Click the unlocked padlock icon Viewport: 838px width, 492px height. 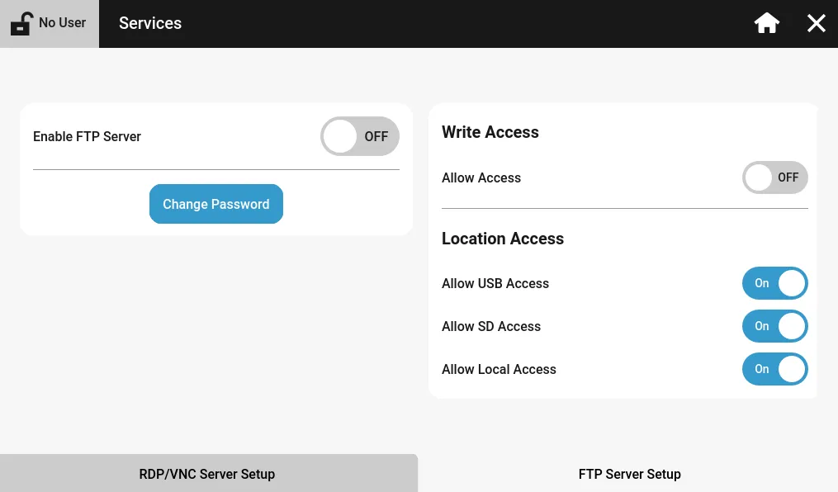pyautogui.click(x=21, y=23)
